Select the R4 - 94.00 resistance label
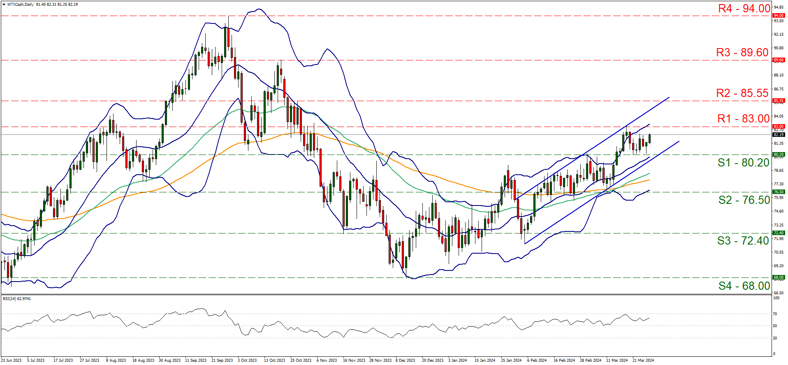Image resolution: width=788 pixels, height=365 pixels. click(x=744, y=9)
